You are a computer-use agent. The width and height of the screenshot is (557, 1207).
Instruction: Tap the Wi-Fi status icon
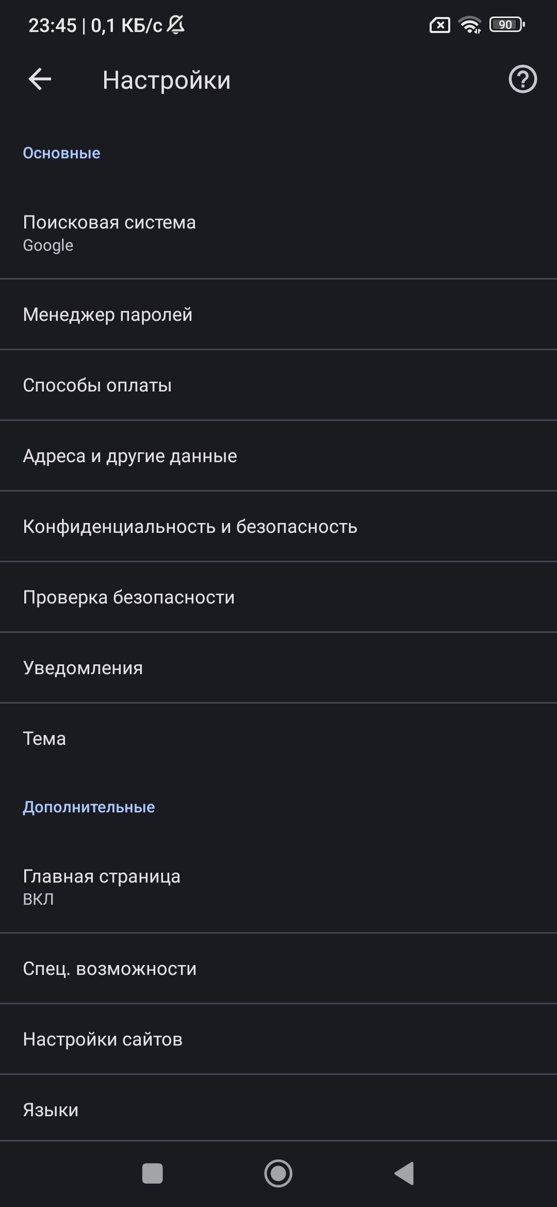tap(470, 25)
